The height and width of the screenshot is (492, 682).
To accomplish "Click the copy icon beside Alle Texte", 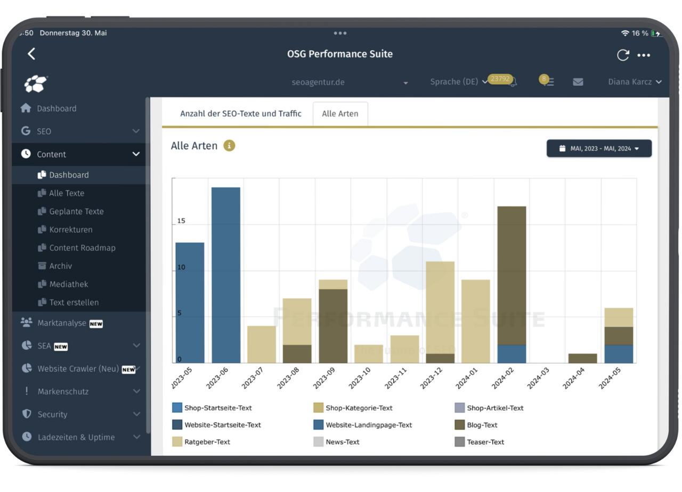I will click(x=42, y=193).
